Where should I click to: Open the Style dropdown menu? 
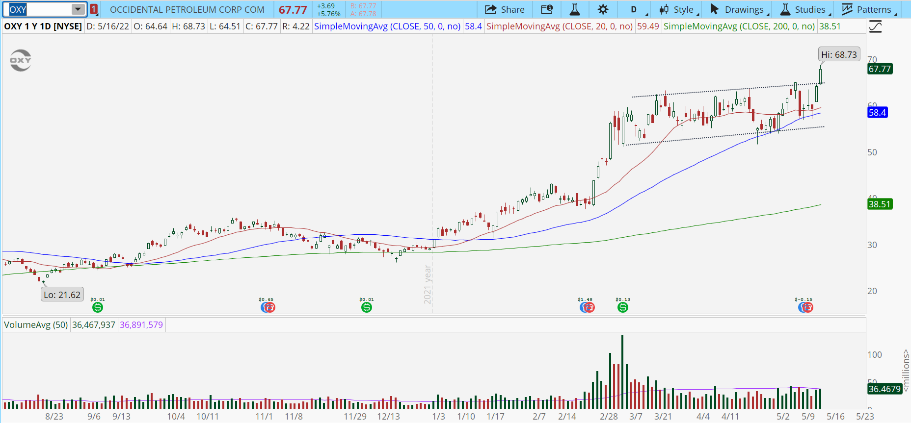point(679,9)
